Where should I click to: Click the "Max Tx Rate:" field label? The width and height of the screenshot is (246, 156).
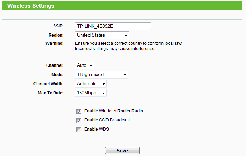(50, 93)
